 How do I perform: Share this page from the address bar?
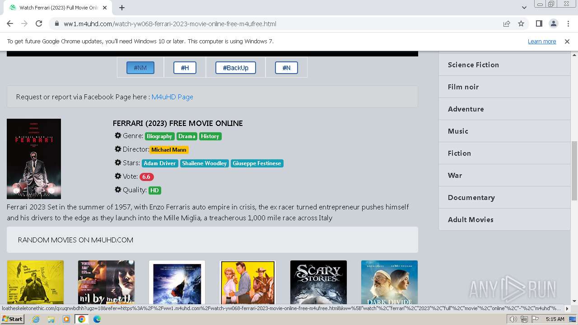507,24
